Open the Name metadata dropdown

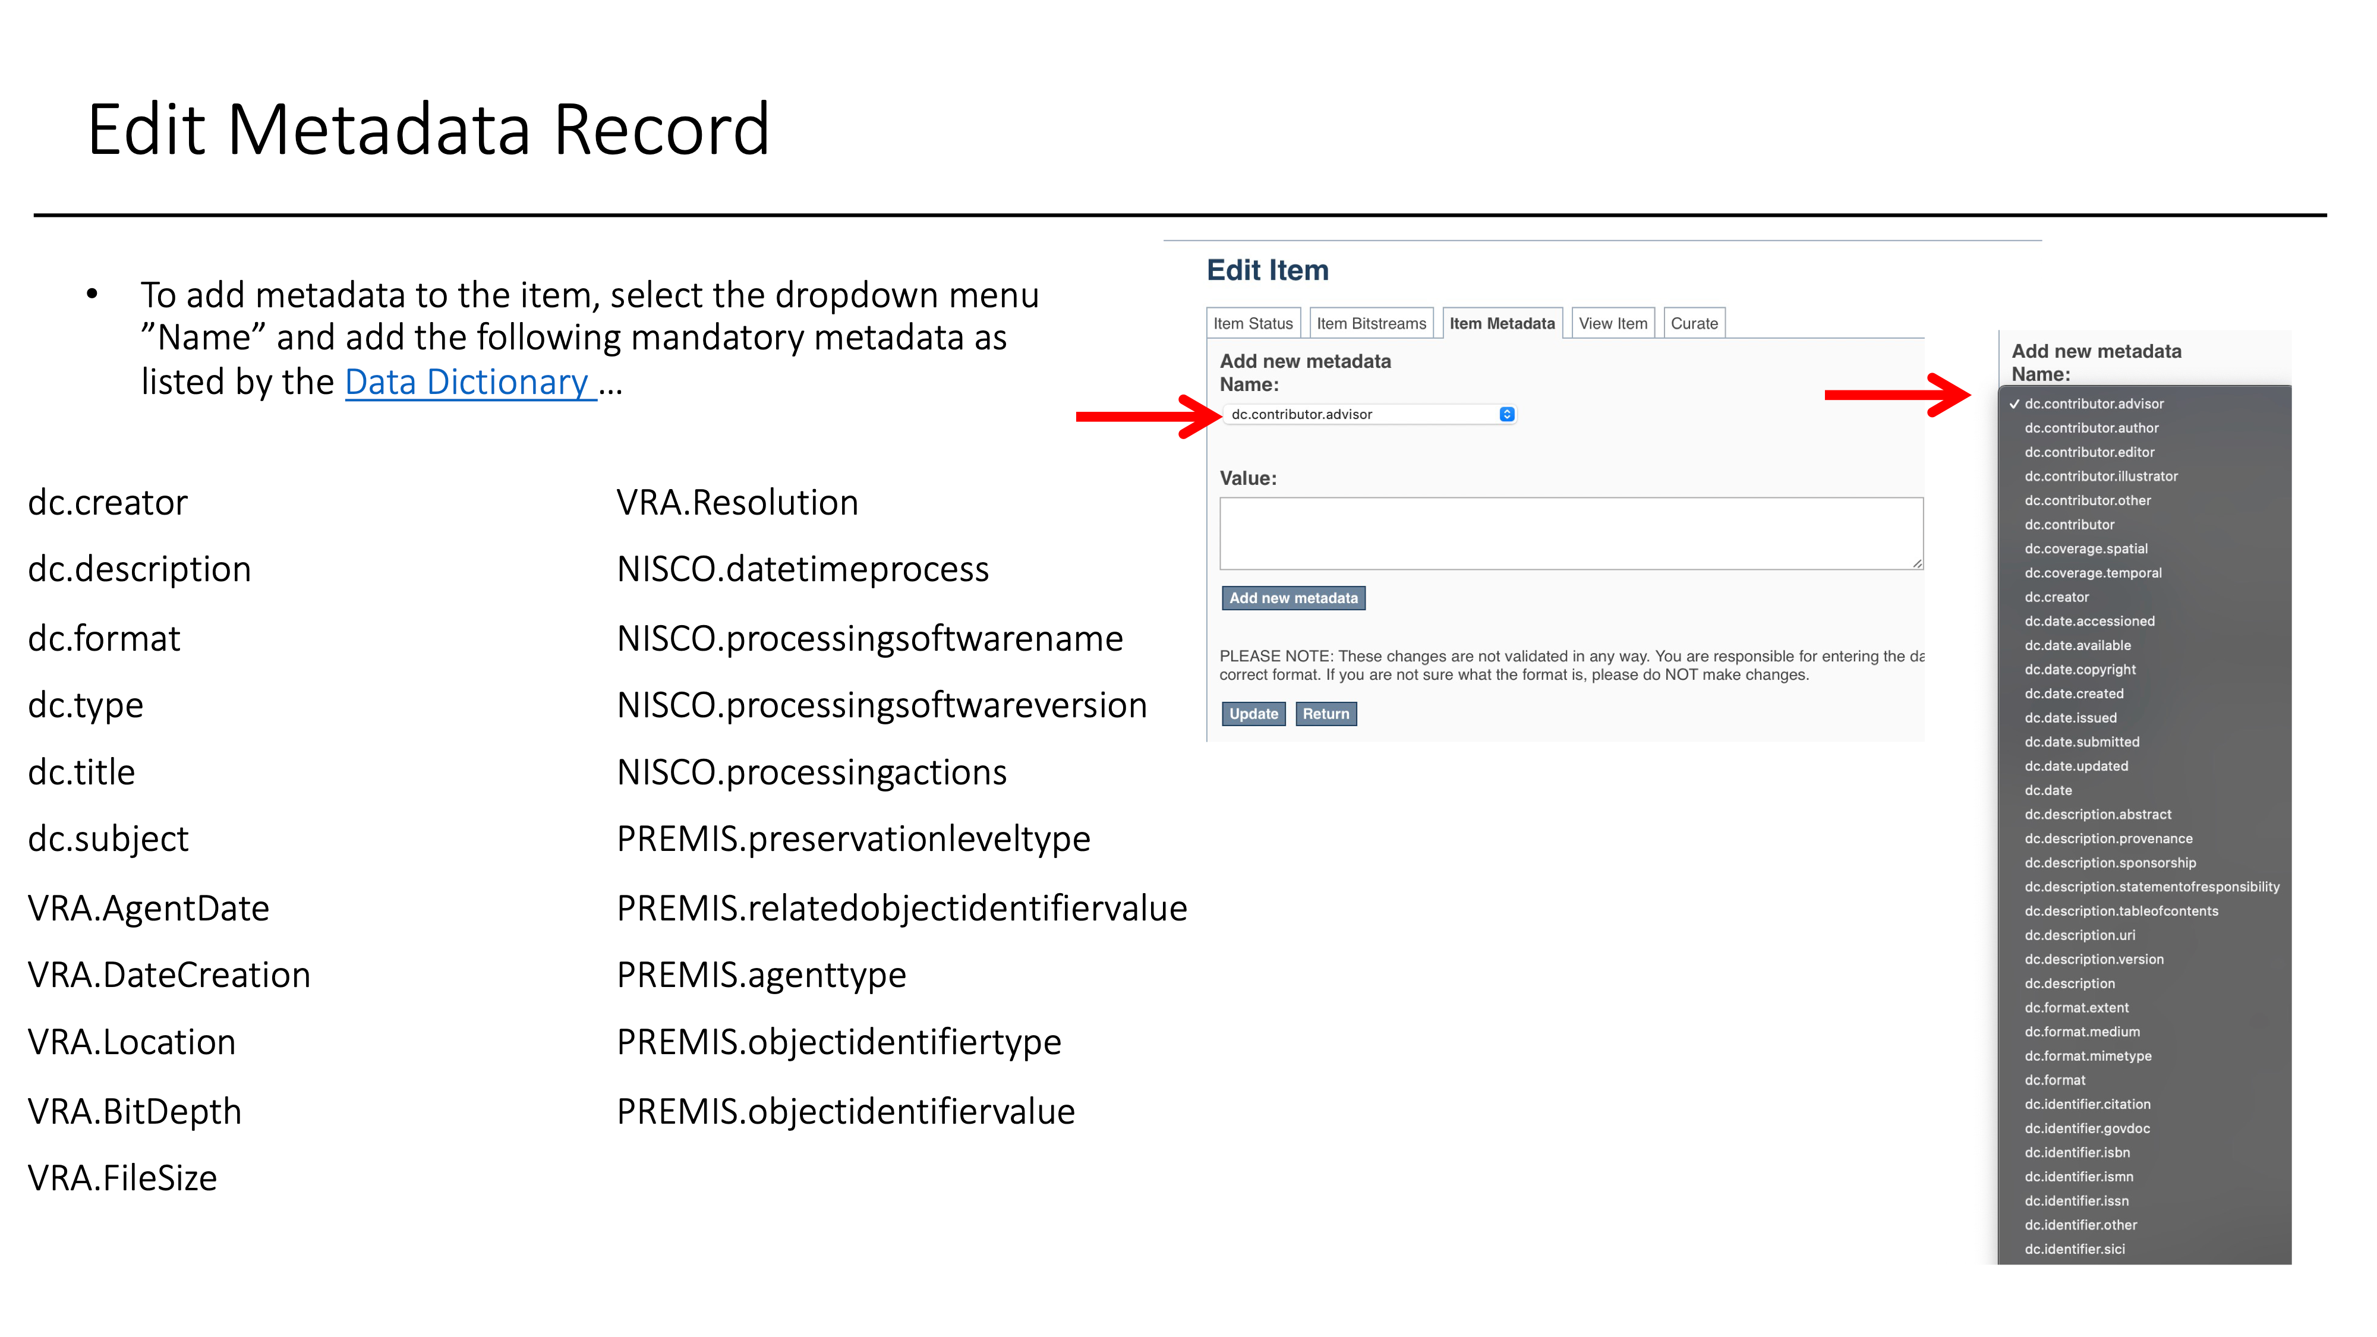coord(1370,414)
